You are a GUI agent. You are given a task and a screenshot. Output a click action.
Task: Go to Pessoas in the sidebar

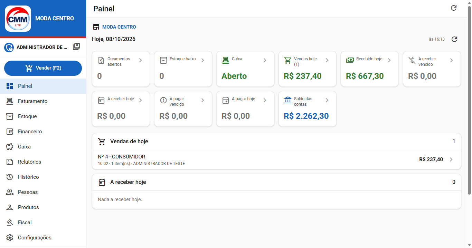[x=43, y=192]
